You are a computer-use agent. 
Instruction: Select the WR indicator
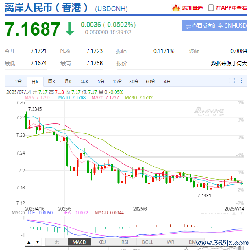point(170,242)
